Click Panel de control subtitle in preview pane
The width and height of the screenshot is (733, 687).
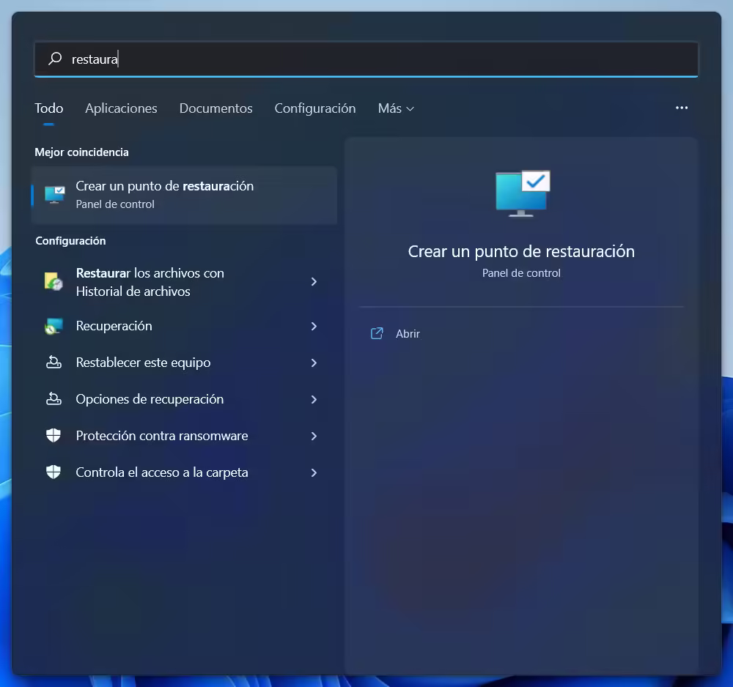coord(521,272)
